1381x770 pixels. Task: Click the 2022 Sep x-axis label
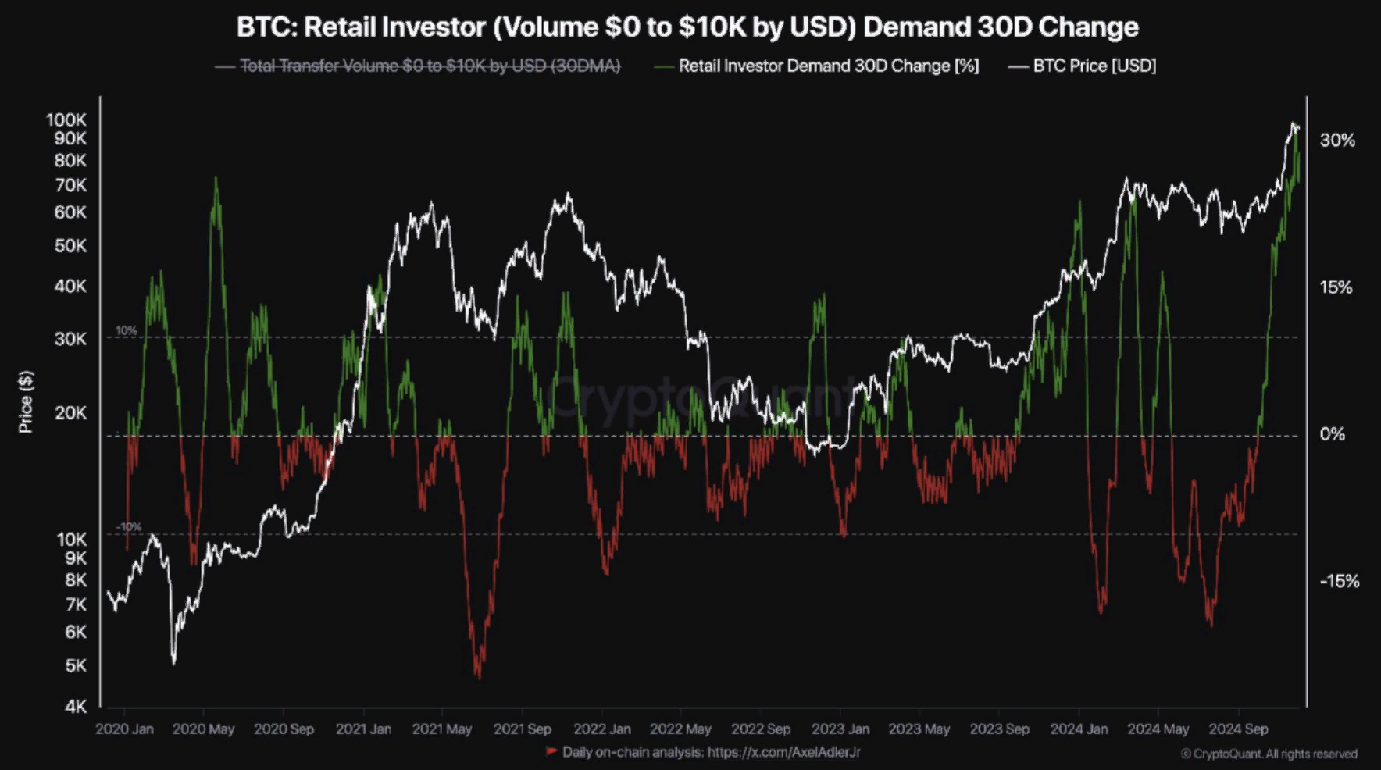761,729
